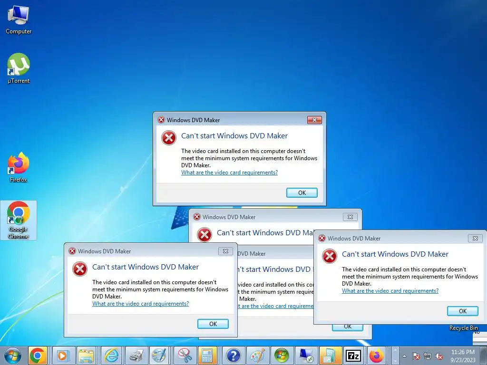The width and height of the screenshot is (487, 365).
Task: Open Remote Desktop Connection taskbar icon
Action: pos(306,355)
